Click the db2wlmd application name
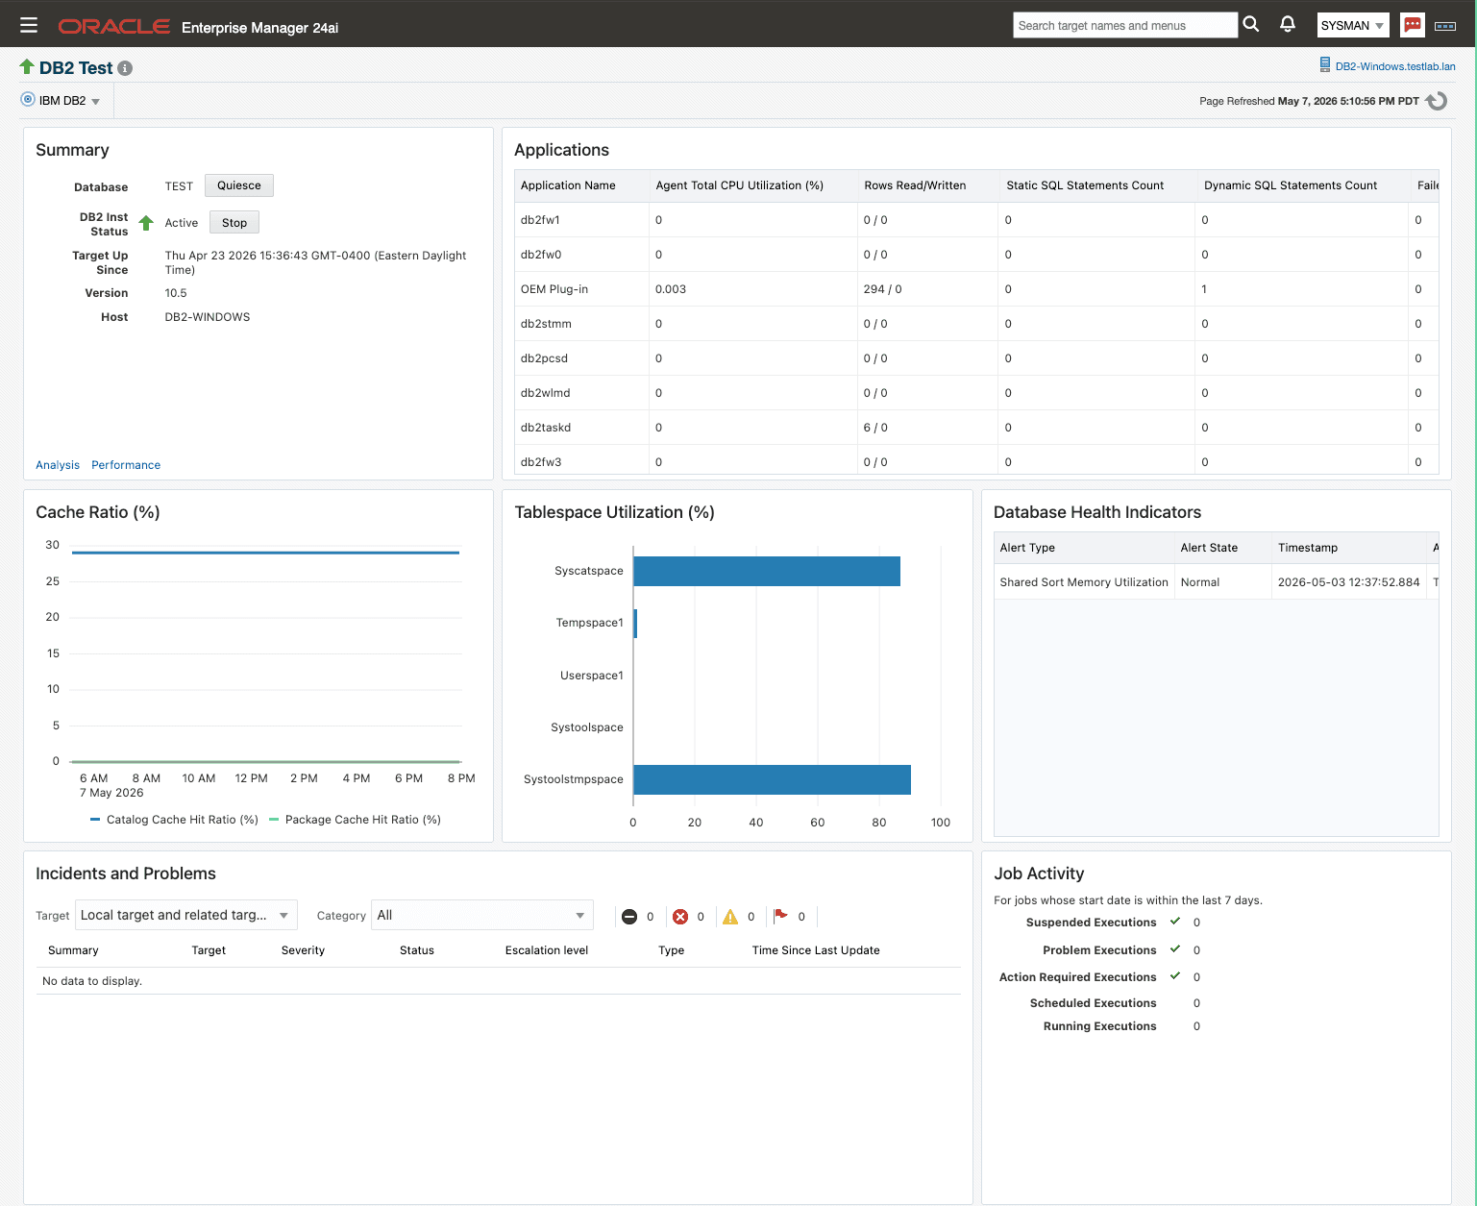 [x=545, y=393]
